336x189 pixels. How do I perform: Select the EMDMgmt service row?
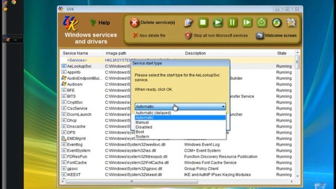177,139
